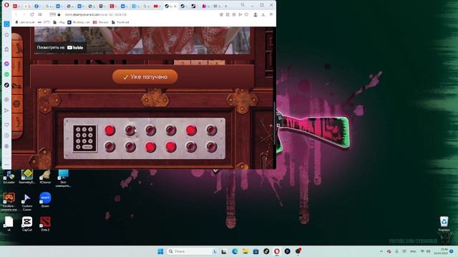Viewport: 458px width, 257px height.
Task: Click the blue workspace icon atop the sidebar
Action: point(6,24)
